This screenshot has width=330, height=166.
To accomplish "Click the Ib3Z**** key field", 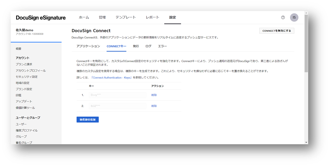I will tap(117, 106).
